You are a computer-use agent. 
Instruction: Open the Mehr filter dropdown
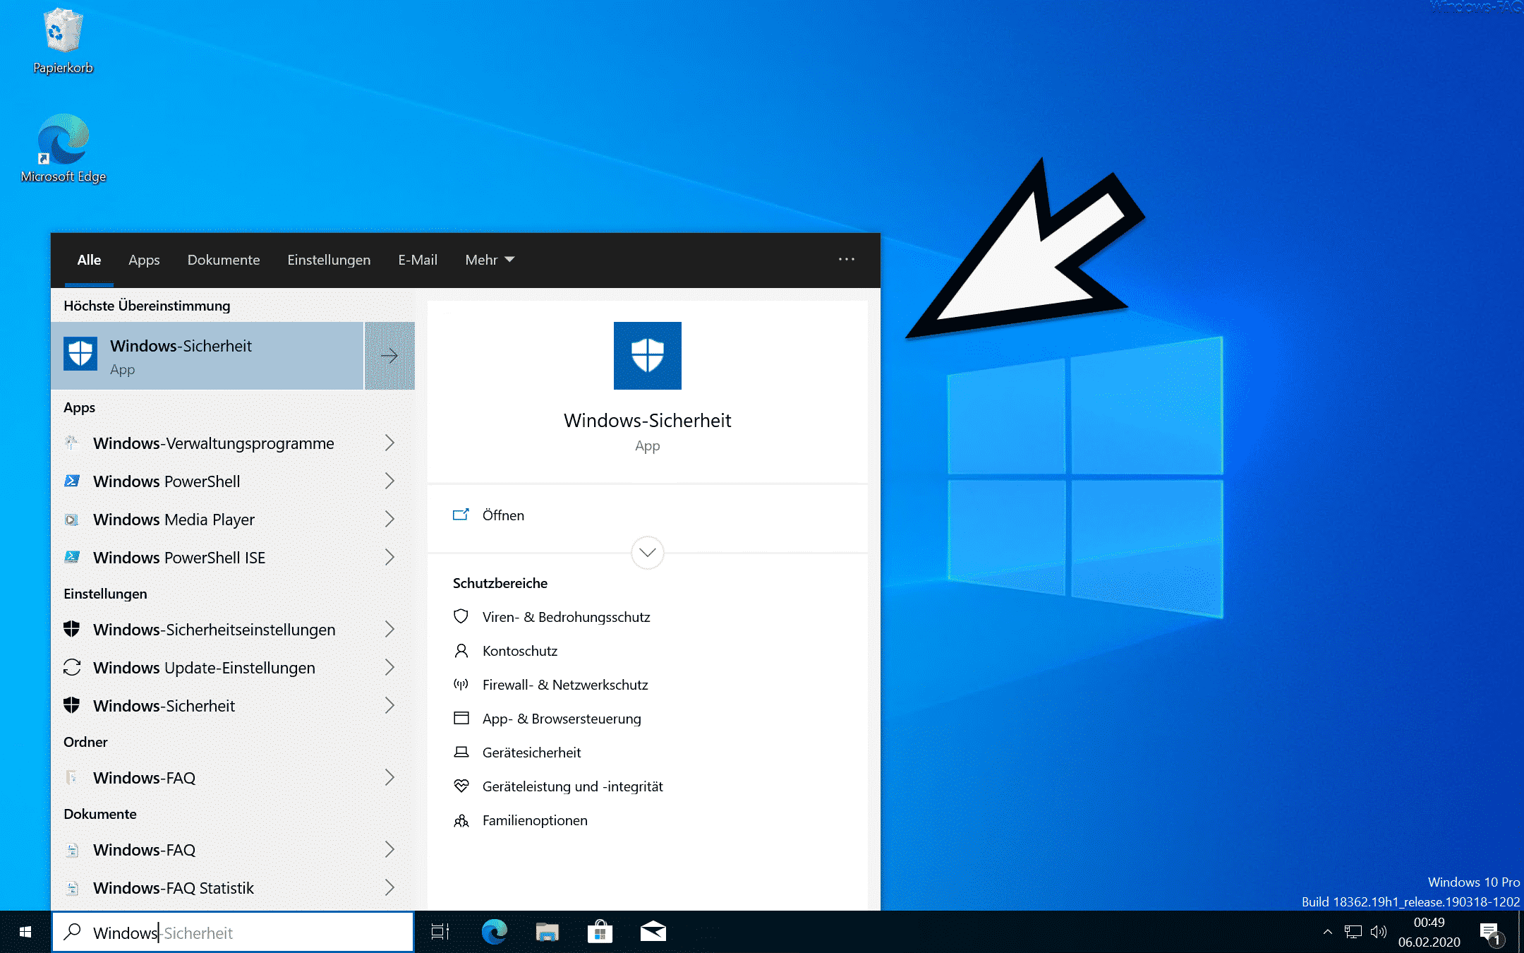coord(490,260)
